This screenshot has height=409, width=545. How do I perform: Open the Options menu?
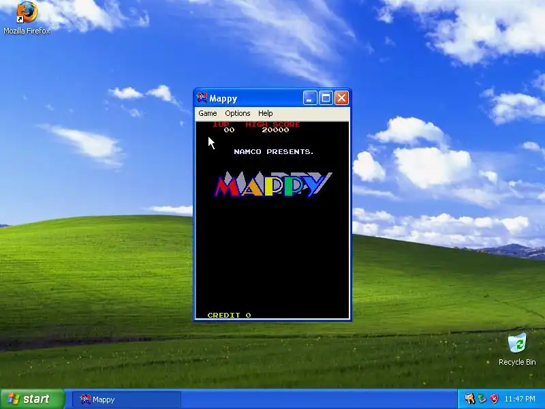click(237, 113)
